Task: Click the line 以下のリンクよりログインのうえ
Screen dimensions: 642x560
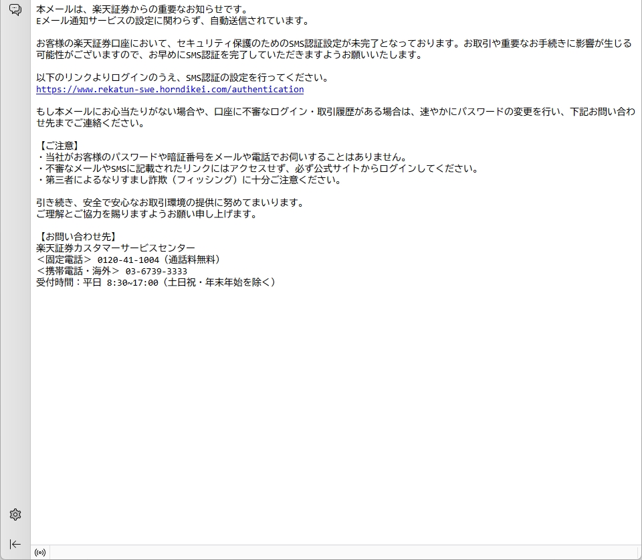Action: point(182,78)
